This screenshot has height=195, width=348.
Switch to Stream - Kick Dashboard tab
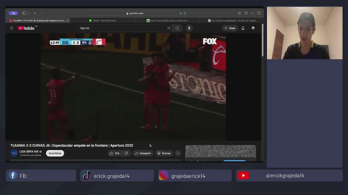102,21
